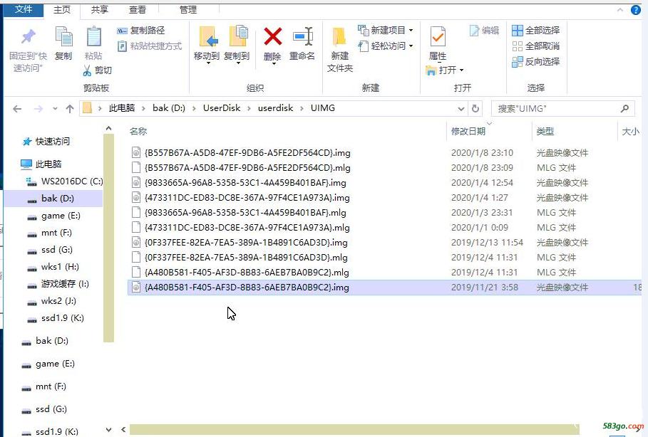Screen dimensions: 648x437
Task: Open the Move to (移动到) menu
Action: click(207, 46)
